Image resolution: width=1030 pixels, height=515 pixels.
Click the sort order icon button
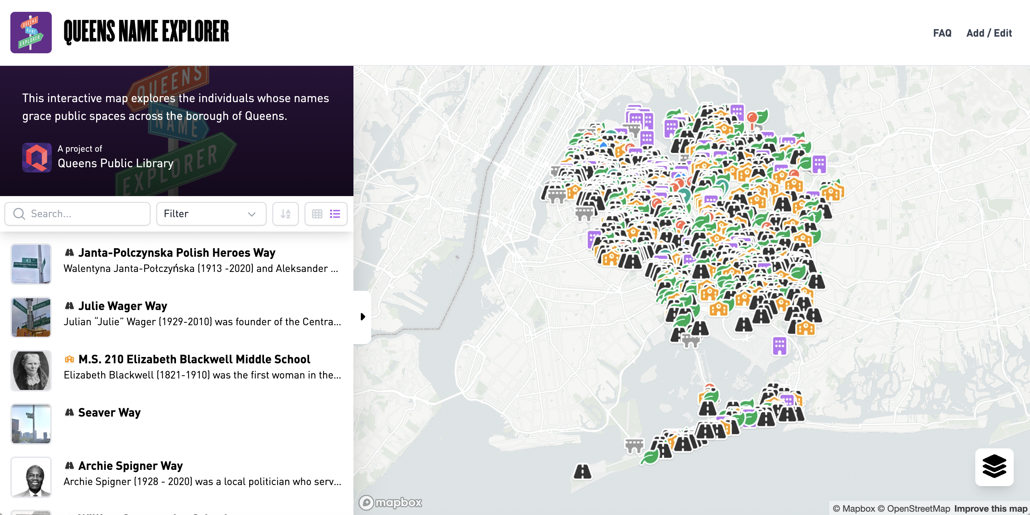285,214
